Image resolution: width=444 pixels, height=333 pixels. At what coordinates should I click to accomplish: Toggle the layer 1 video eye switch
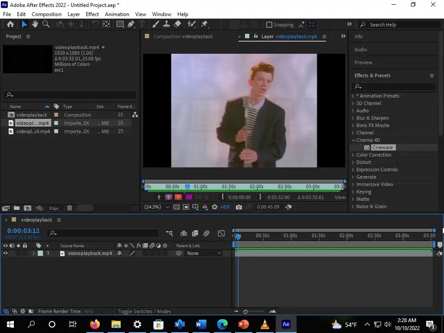[5, 253]
